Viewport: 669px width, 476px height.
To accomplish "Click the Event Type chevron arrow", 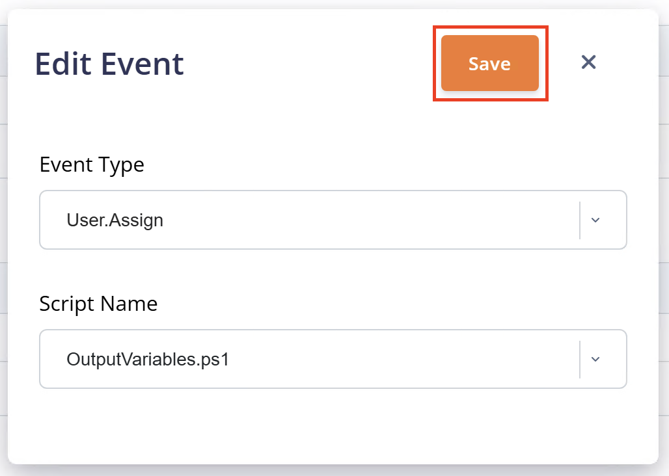I will pyautogui.click(x=595, y=220).
